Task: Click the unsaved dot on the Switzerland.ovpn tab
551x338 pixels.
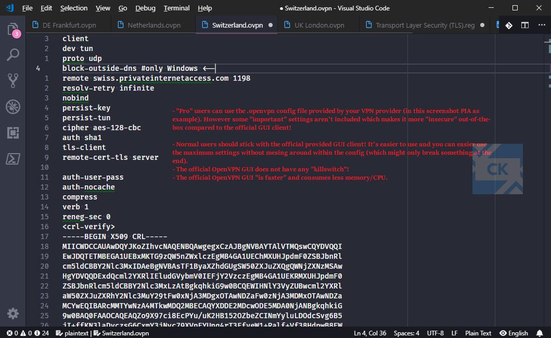Action: (x=271, y=25)
